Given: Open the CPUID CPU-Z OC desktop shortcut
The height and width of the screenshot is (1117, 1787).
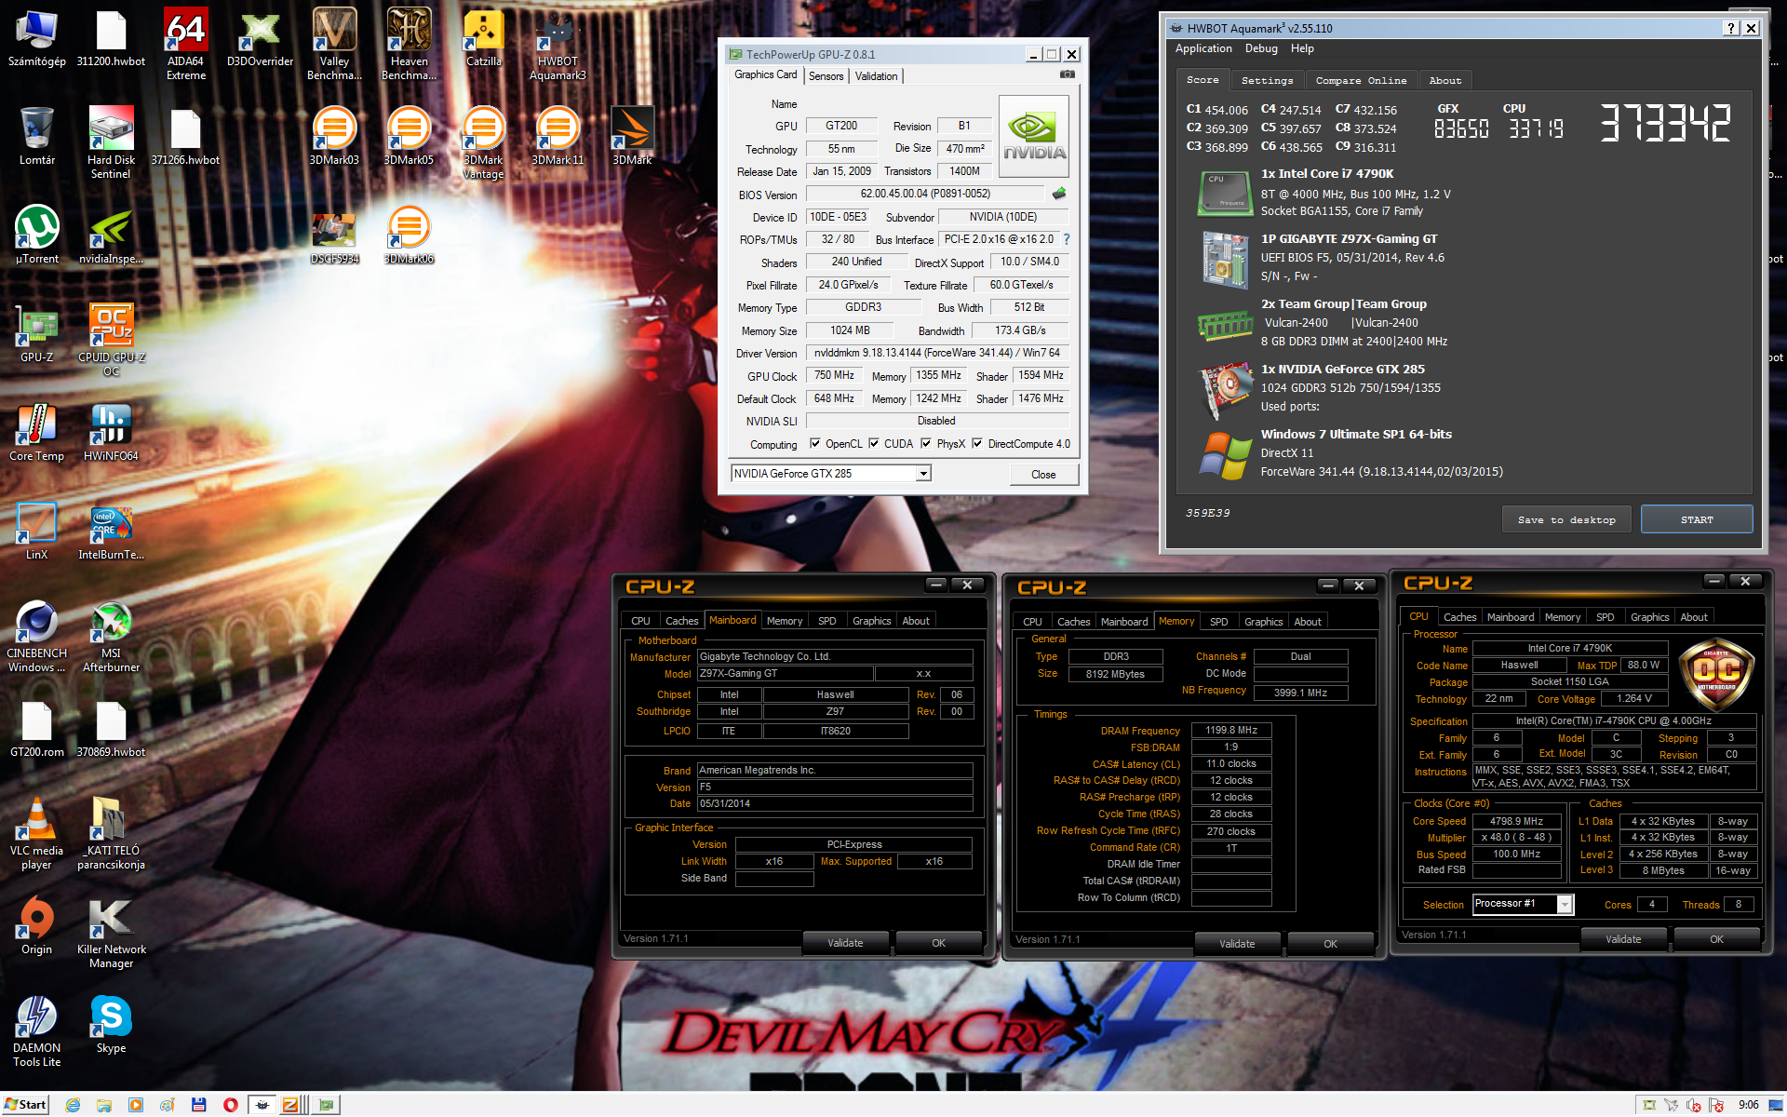Looking at the screenshot, I should click(x=111, y=340).
